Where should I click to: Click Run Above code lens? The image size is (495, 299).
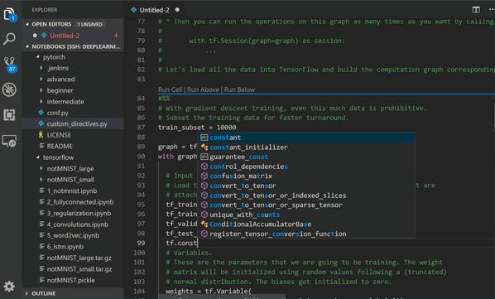(203, 89)
